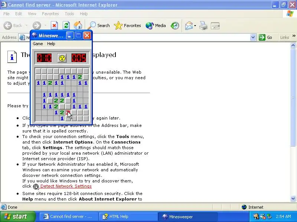Switch to Cannot find server taskbar button
Image resolution: width=297 pixels, height=222 pixels.
(69, 216)
